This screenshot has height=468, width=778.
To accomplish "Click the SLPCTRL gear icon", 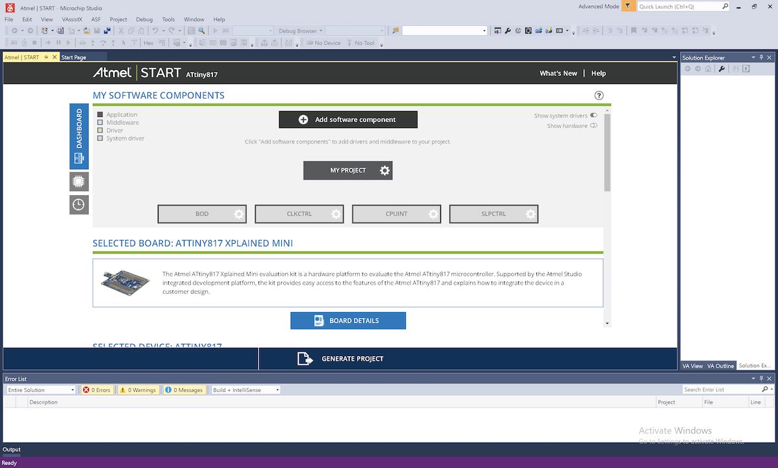I will [531, 214].
